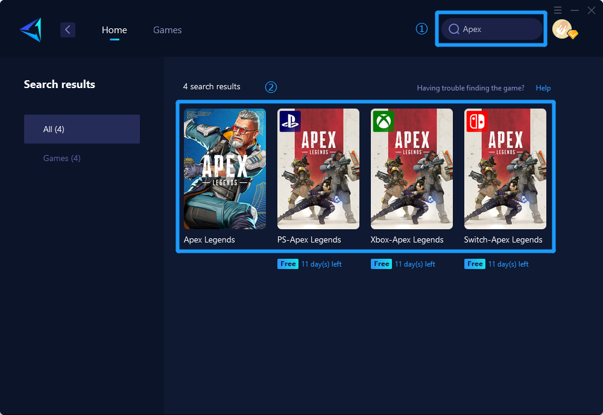Click the PlayStation logo badge
This screenshot has height=415, width=603.
pos(290,121)
